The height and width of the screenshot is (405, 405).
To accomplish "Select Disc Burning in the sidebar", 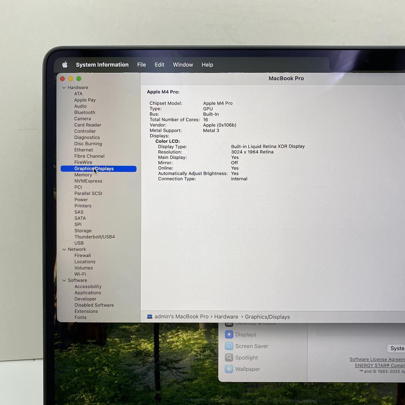I will click(x=88, y=144).
